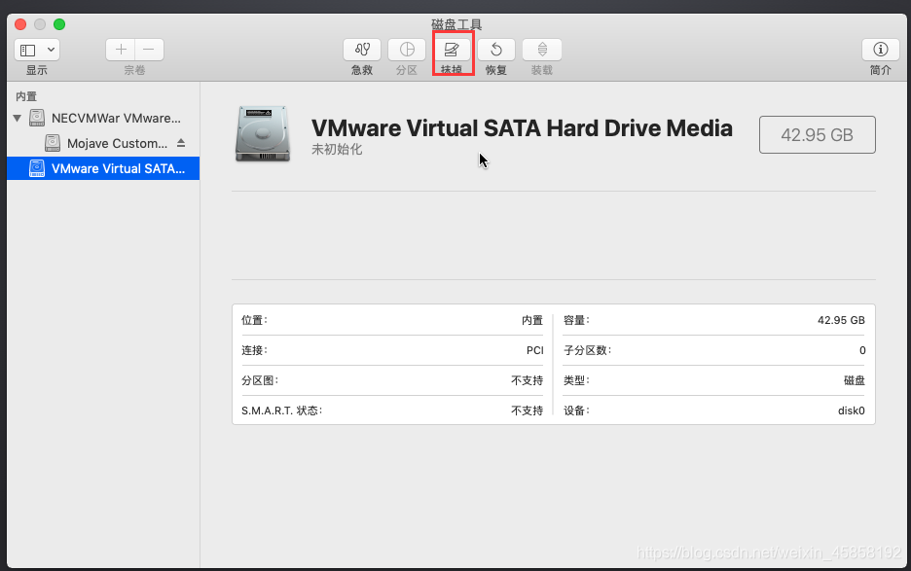This screenshot has width=911, height=571.
Task: Click the add volume plus button
Action: pos(121,50)
